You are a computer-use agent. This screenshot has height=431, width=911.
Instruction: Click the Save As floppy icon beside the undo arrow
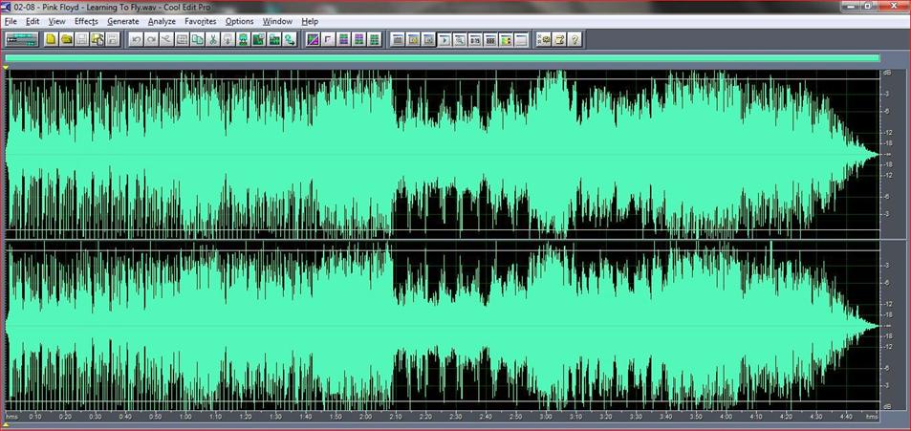[112, 39]
